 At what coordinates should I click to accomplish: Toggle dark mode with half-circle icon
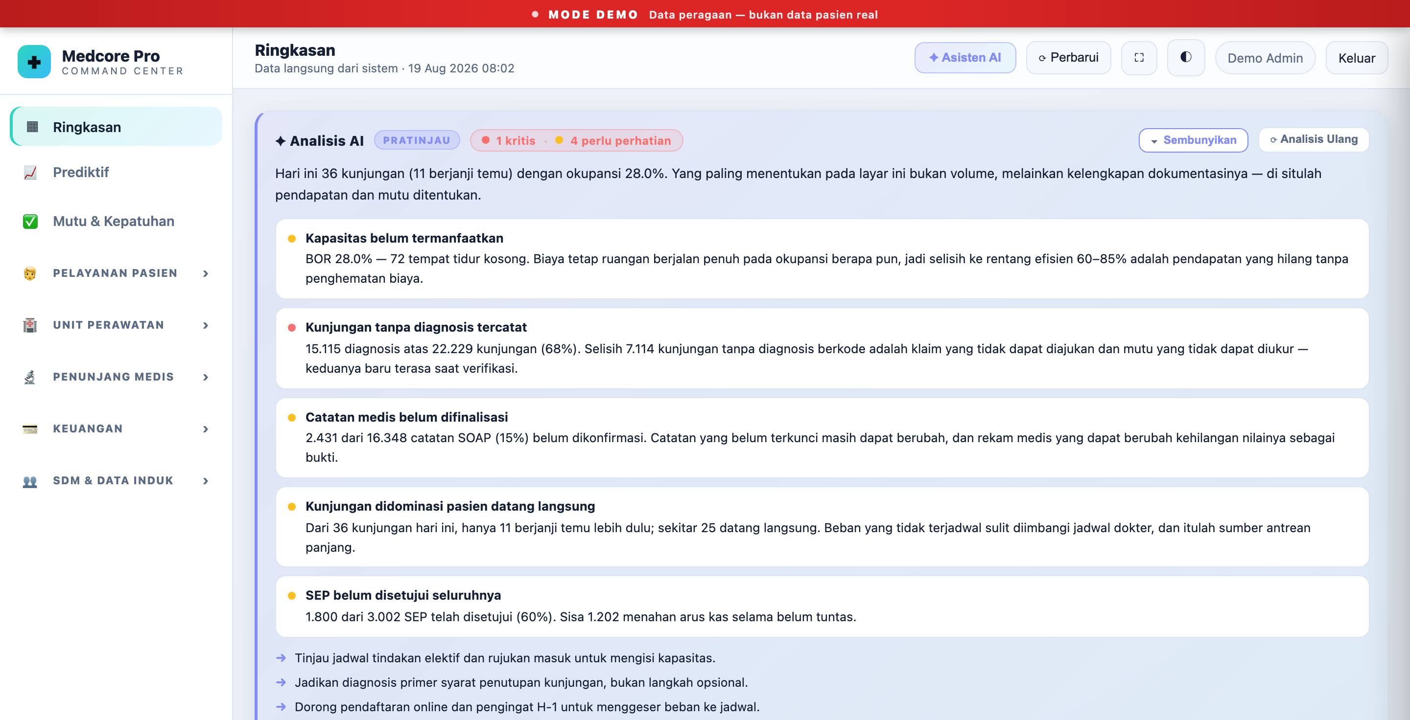[1186, 57]
